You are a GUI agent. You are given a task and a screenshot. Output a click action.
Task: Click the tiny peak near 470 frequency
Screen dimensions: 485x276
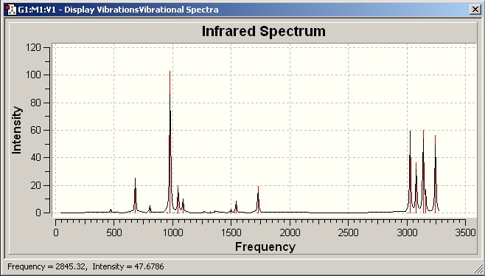[x=111, y=211]
